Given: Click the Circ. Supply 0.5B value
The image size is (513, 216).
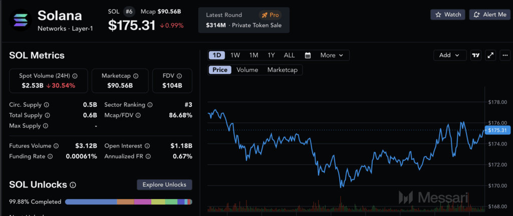Looking at the screenshot, I should coord(90,104).
